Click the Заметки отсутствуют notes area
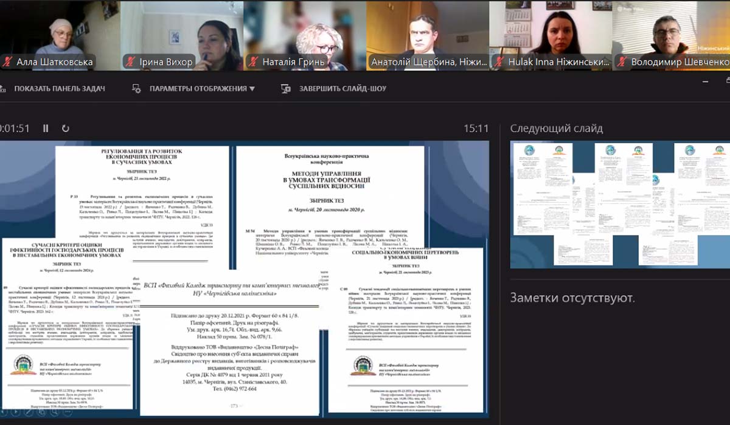This screenshot has height=425, width=730. point(572,298)
